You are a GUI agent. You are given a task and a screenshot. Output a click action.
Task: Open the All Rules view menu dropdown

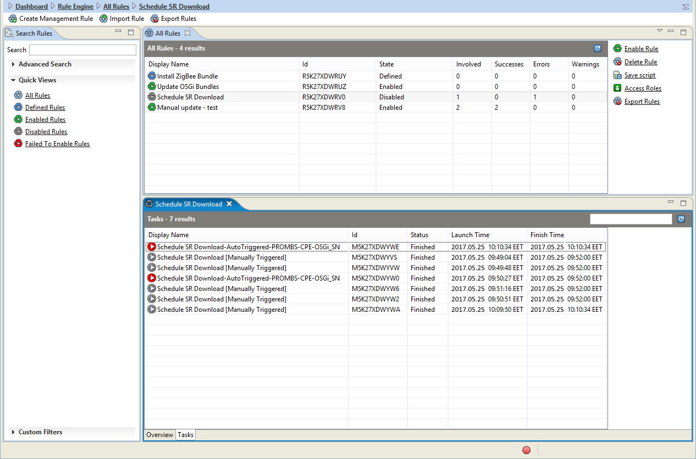coord(660,31)
